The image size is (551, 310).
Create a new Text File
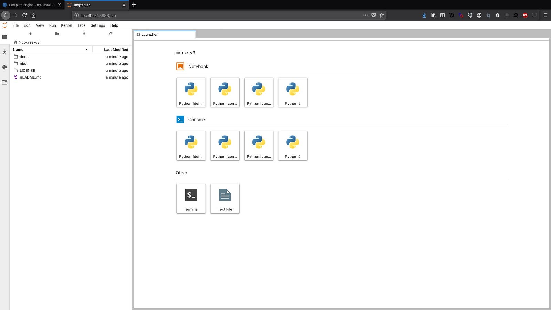pos(225,198)
